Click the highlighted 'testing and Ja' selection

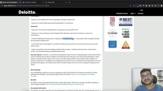(x=68, y=39)
